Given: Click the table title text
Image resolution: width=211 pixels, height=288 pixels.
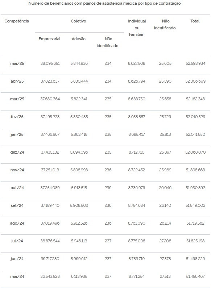Looking at the screenshot, I should coord(104,4).
